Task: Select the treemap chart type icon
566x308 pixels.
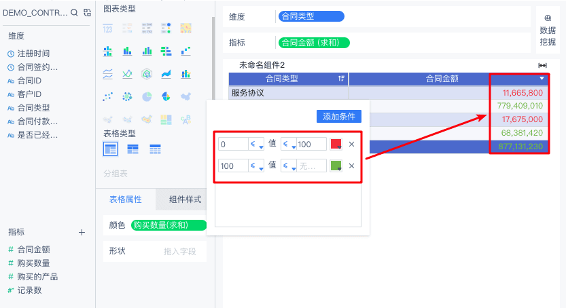Action: pyautogui.click(x=166, y=119)
